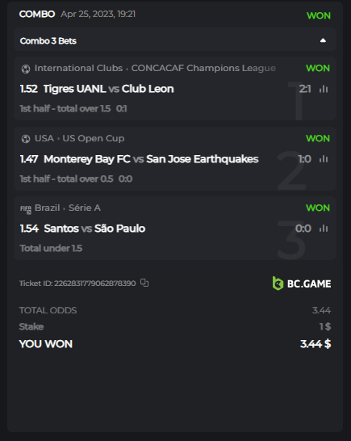Open the CONCACAF Champions League link
This screenshot has width=351, height=441.
(203, 68)
